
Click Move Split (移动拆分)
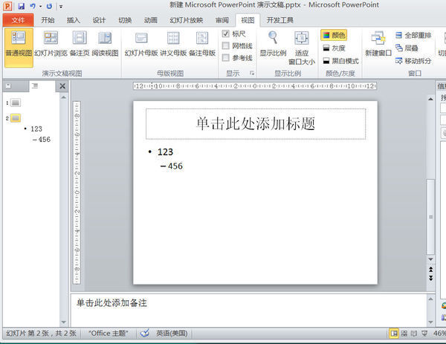pyautogui.click(x=413, y=61)
